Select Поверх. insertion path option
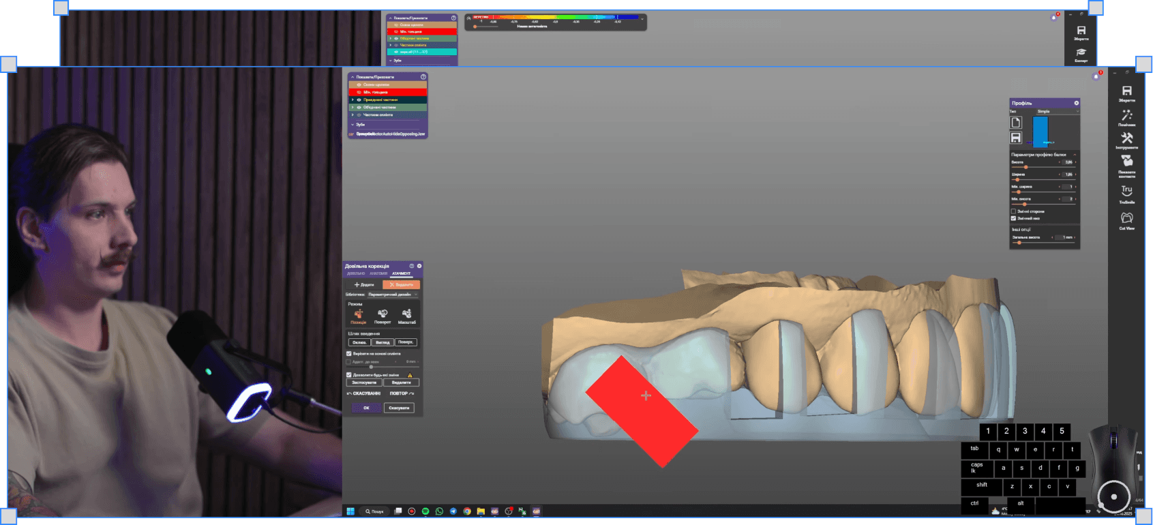Viewport: 1153px width, 525px height. click(406, 342)
